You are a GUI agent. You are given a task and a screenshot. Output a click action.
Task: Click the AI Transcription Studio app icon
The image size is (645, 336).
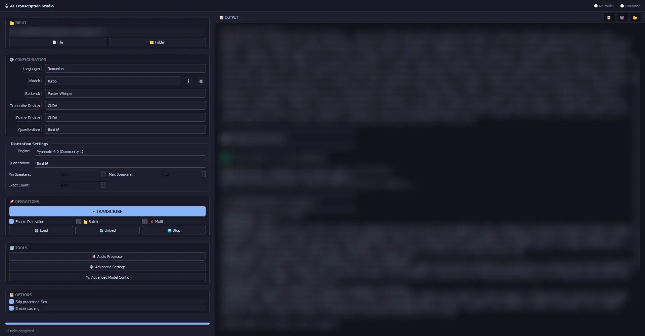pos(7,6)
